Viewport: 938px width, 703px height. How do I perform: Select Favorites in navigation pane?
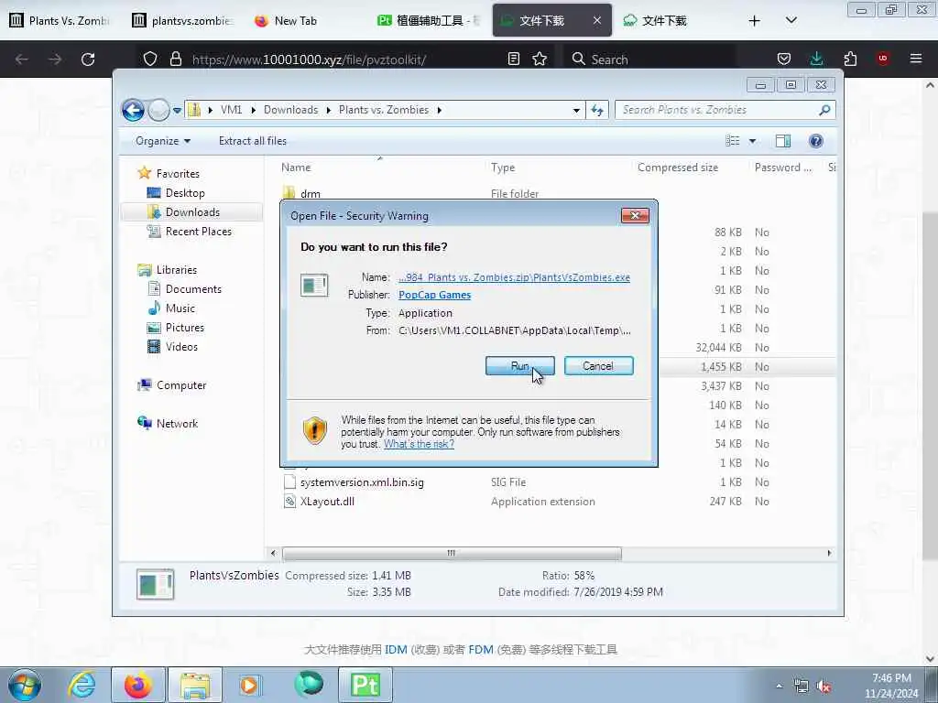[x=178, y=174]
